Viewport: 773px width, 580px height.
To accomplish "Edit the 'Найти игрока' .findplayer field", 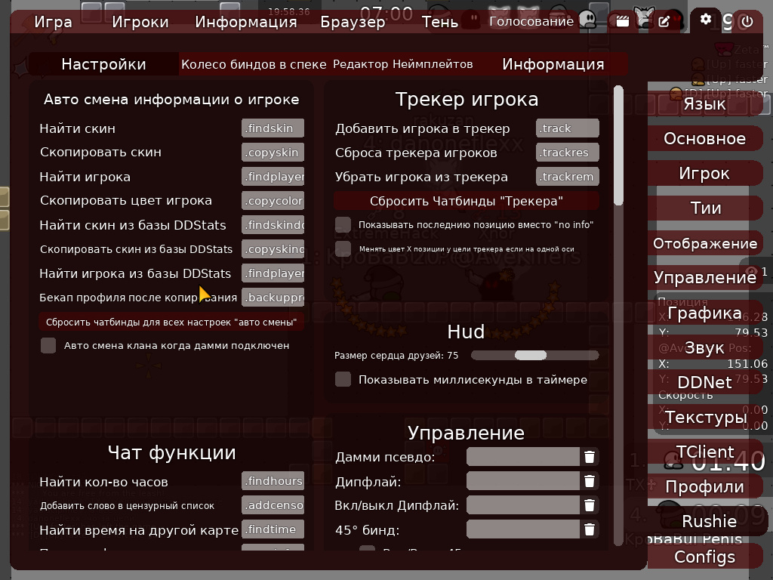I will click(x=273, y=177).
